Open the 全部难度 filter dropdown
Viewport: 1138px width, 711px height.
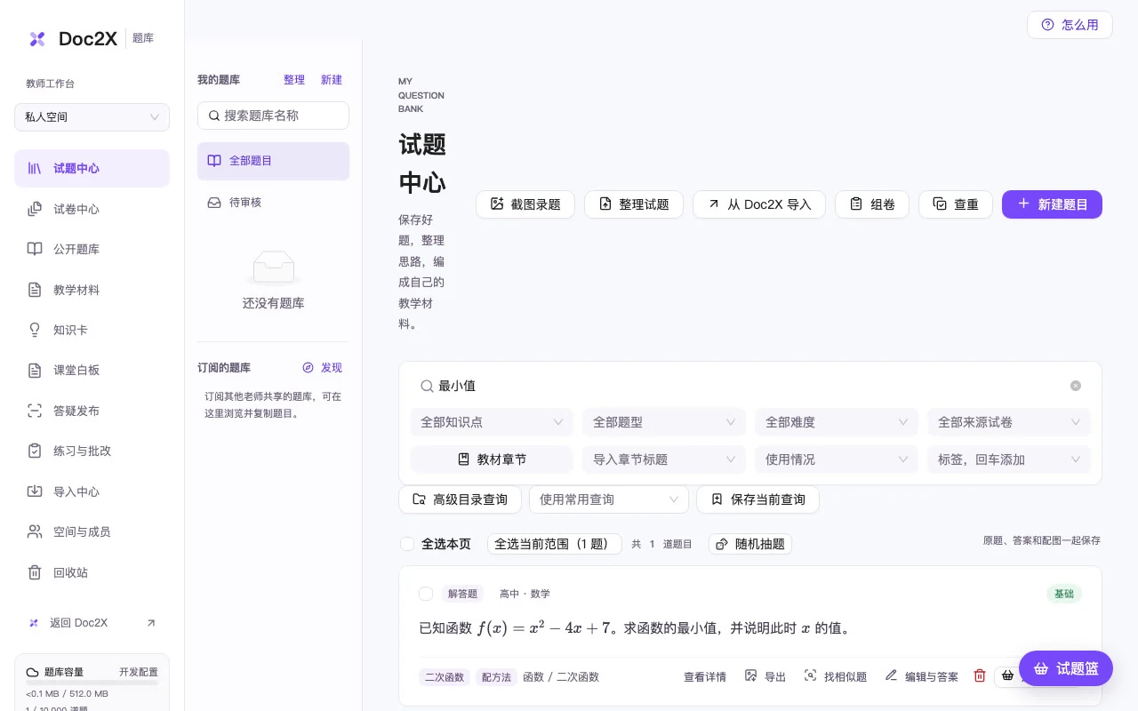[837, 422]
